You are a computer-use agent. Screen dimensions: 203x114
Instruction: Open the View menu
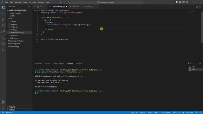(x=25, y=2)
